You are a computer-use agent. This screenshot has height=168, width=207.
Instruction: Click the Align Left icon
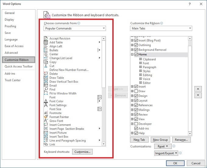point(46,46)
